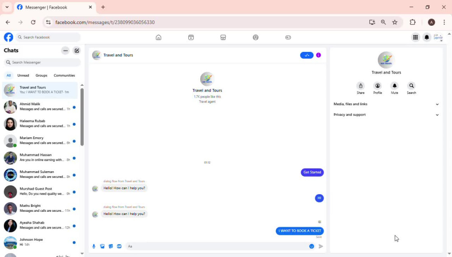Open chat options three-dots menu
Screen dimensions: 452x257
[66, 51]
